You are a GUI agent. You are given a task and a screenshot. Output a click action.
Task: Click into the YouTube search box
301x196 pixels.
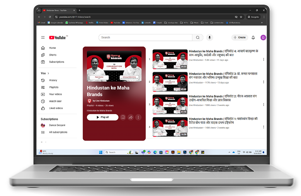click(145, 37)
